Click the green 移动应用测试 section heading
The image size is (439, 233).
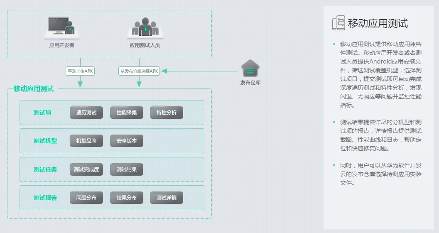[34, 89]
